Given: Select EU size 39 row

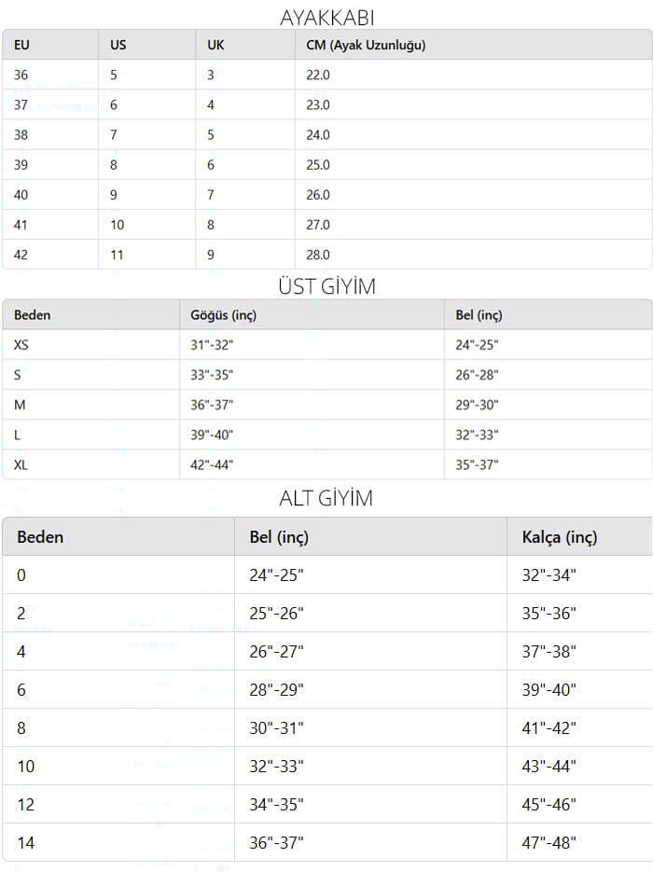Looking at the screenshot, I should (327, 165).
